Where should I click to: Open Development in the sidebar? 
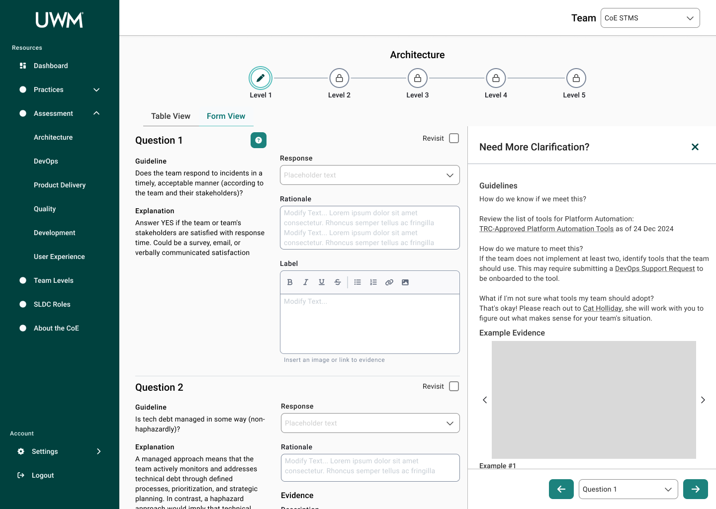click(x=55, y=233)
